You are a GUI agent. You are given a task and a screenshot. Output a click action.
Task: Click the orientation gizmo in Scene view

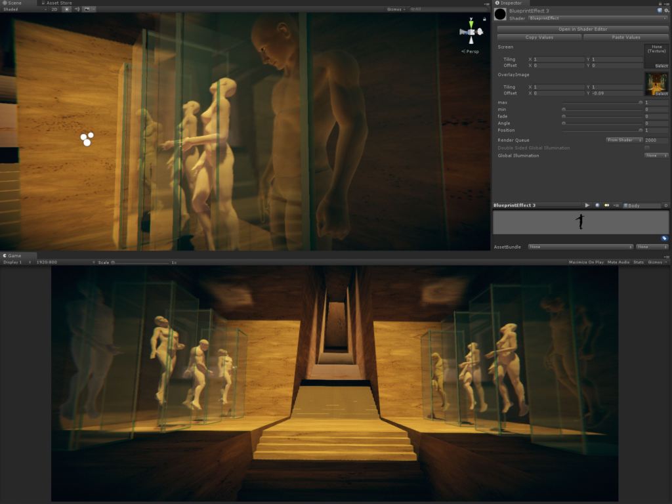click(x=471, y=31)
